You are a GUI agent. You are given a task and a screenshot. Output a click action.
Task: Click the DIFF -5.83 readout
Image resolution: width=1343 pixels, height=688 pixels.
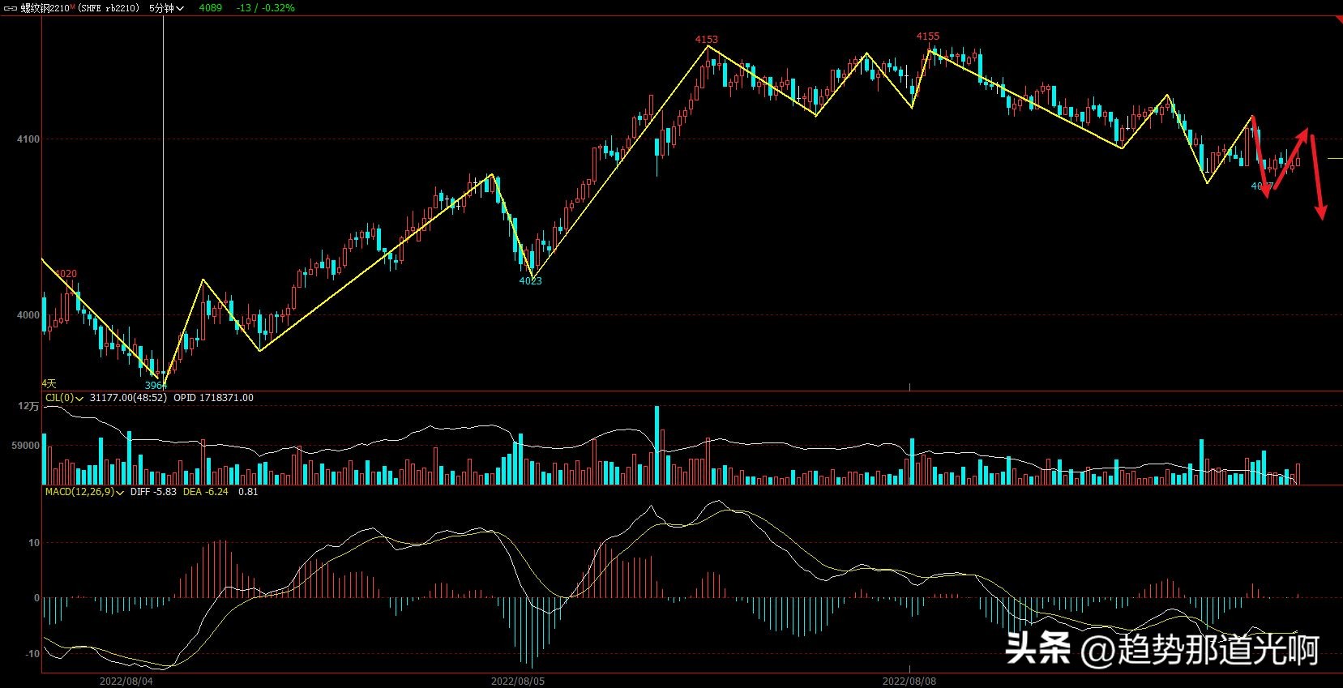(153, 492)
